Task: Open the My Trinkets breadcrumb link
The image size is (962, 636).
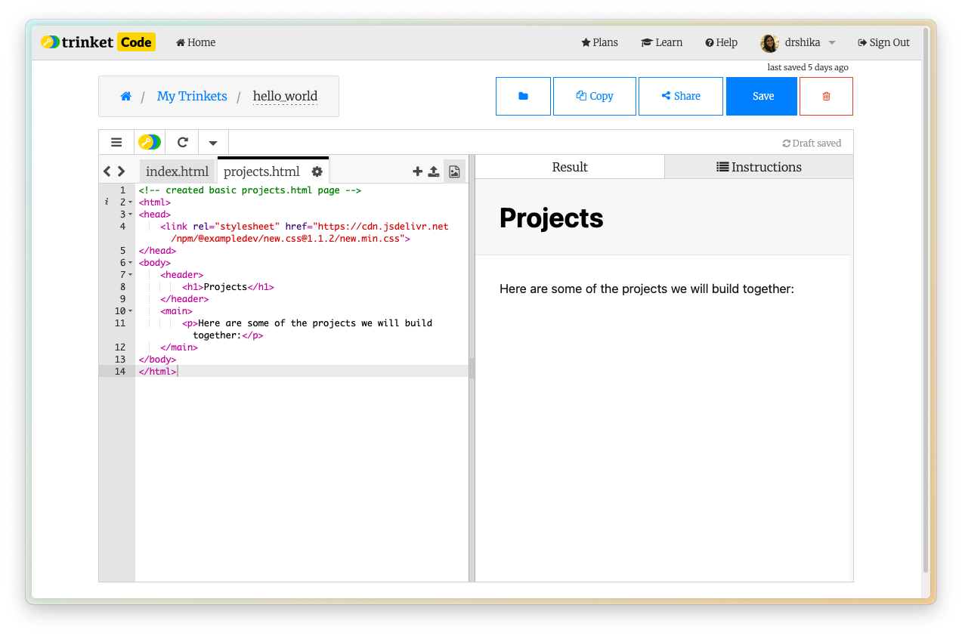Action: coord(192,96)
